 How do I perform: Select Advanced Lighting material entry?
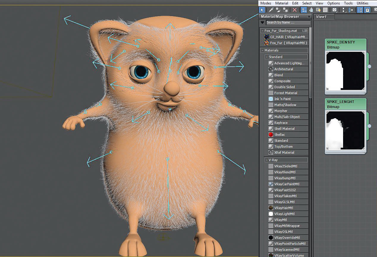pos(288,63)
